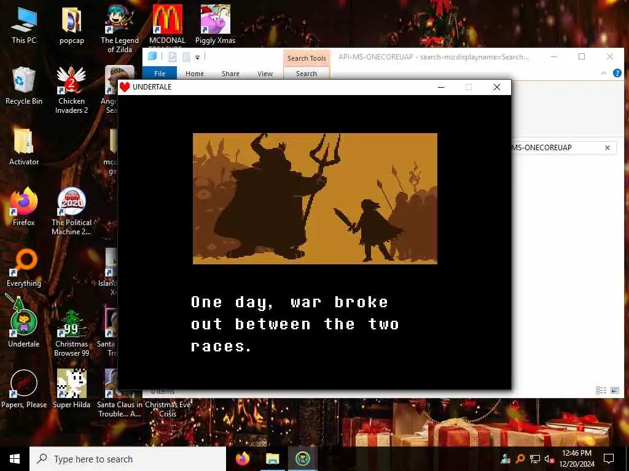Close the Undertale game window

(x=496, y=87)
